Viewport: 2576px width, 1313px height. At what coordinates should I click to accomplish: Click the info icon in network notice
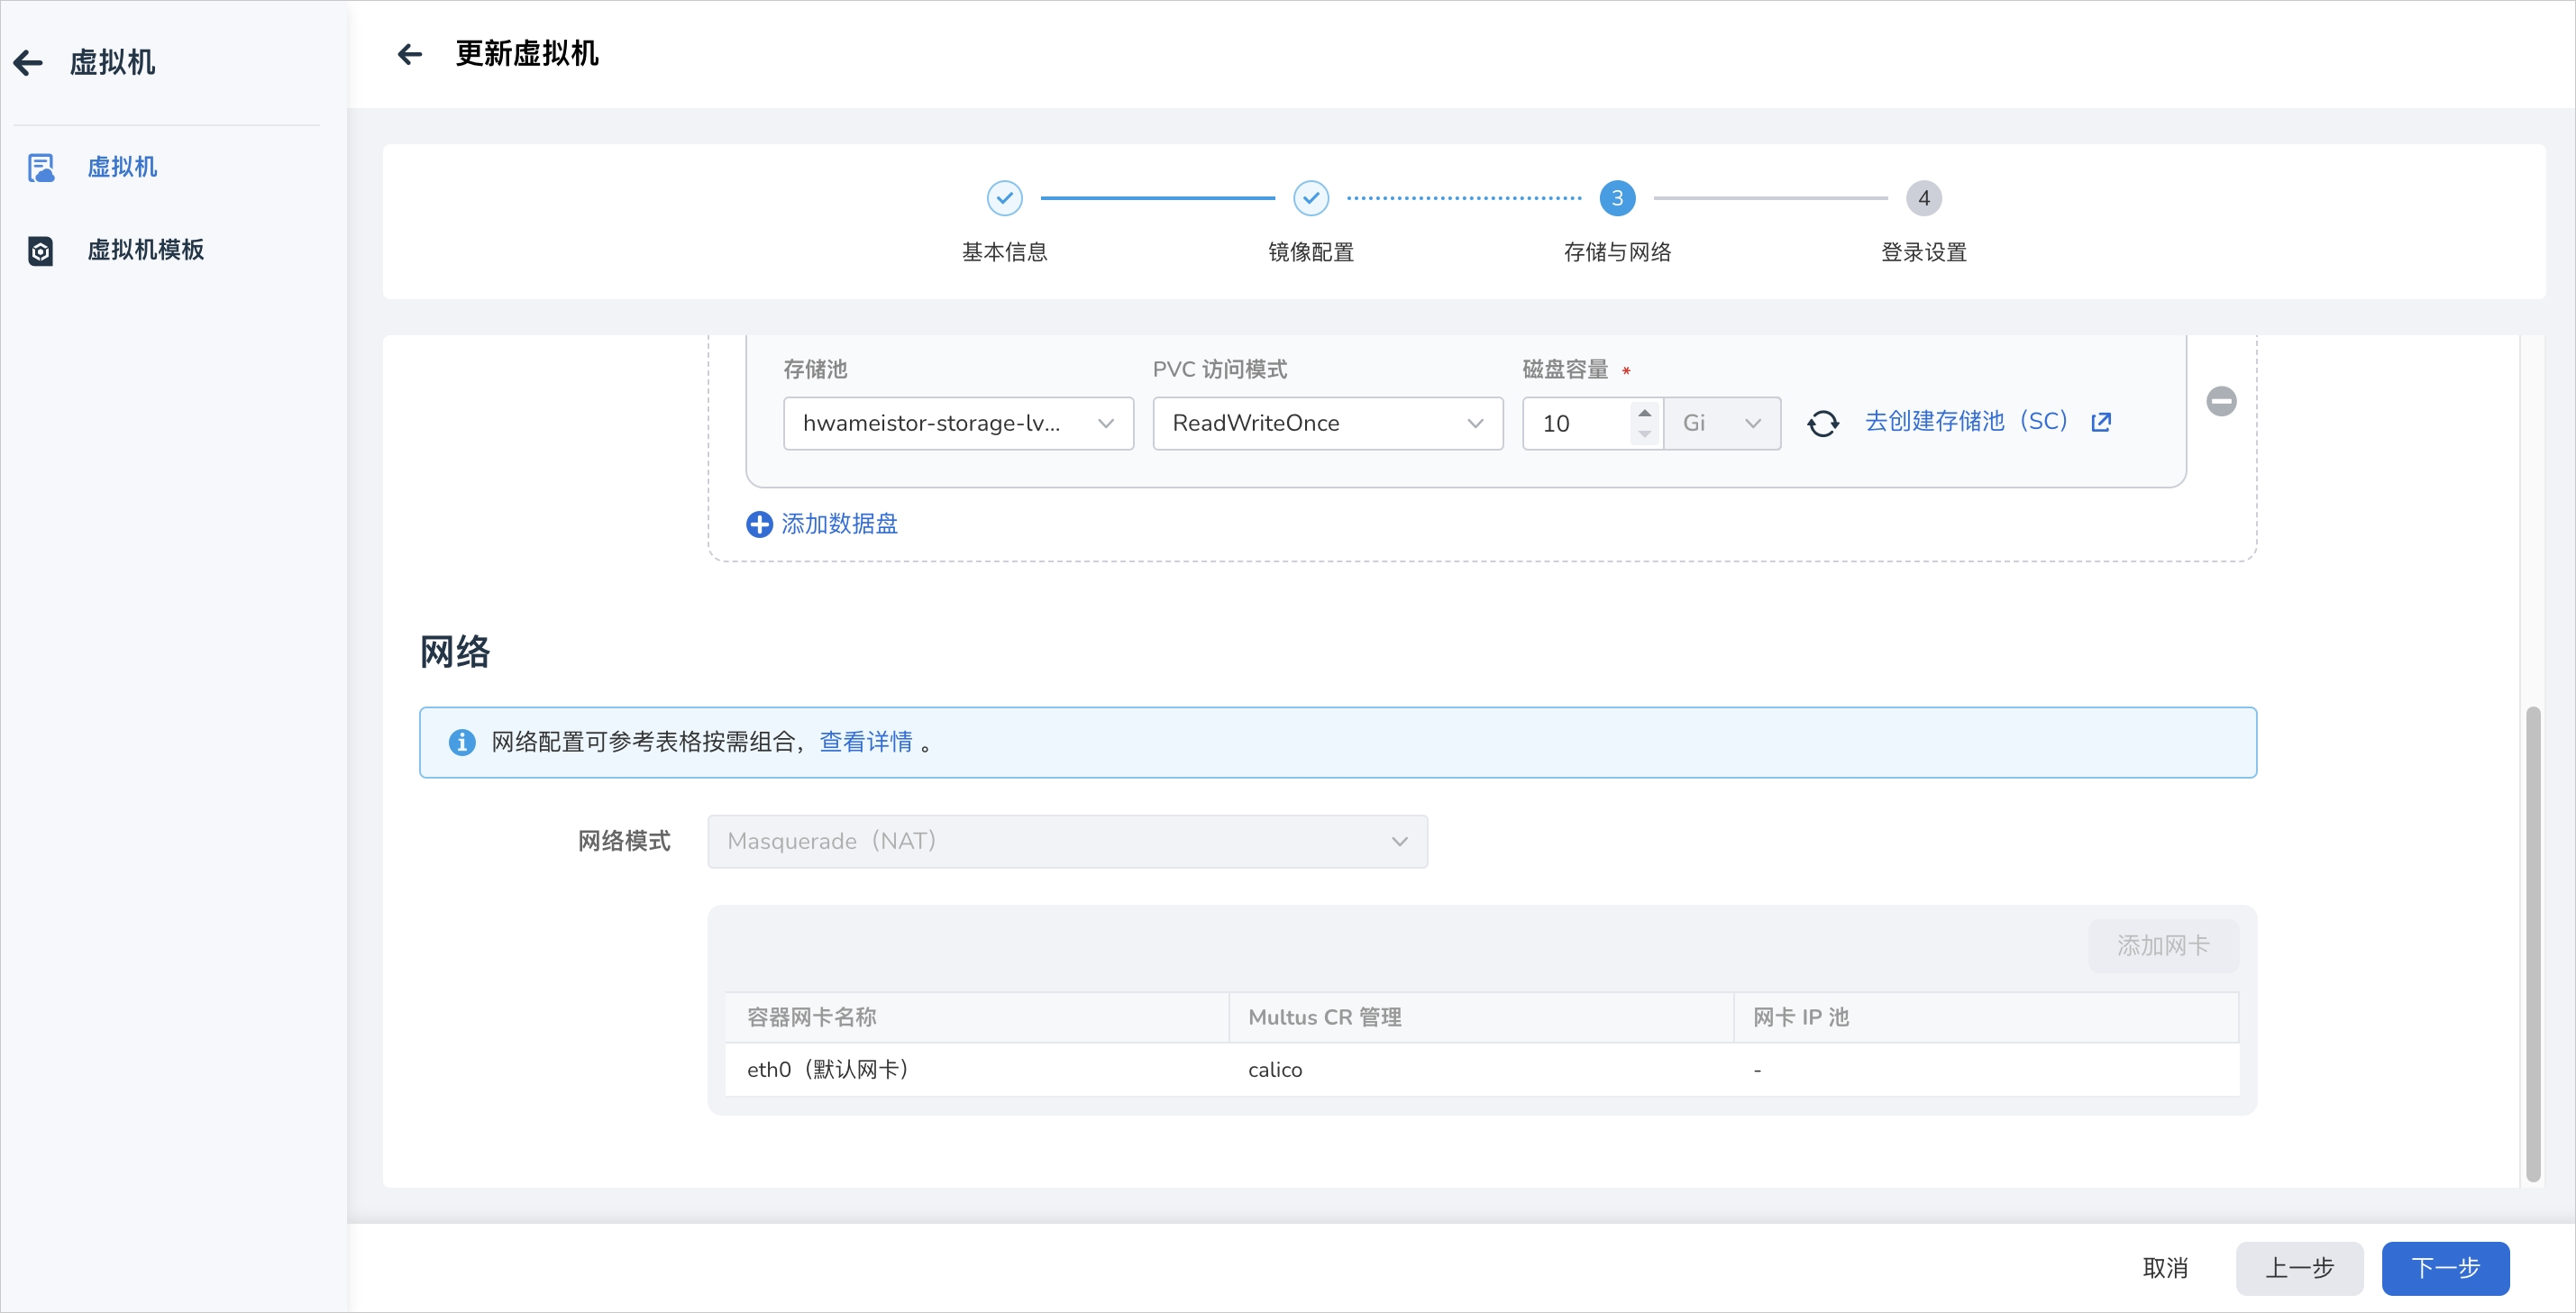[462, 742]
